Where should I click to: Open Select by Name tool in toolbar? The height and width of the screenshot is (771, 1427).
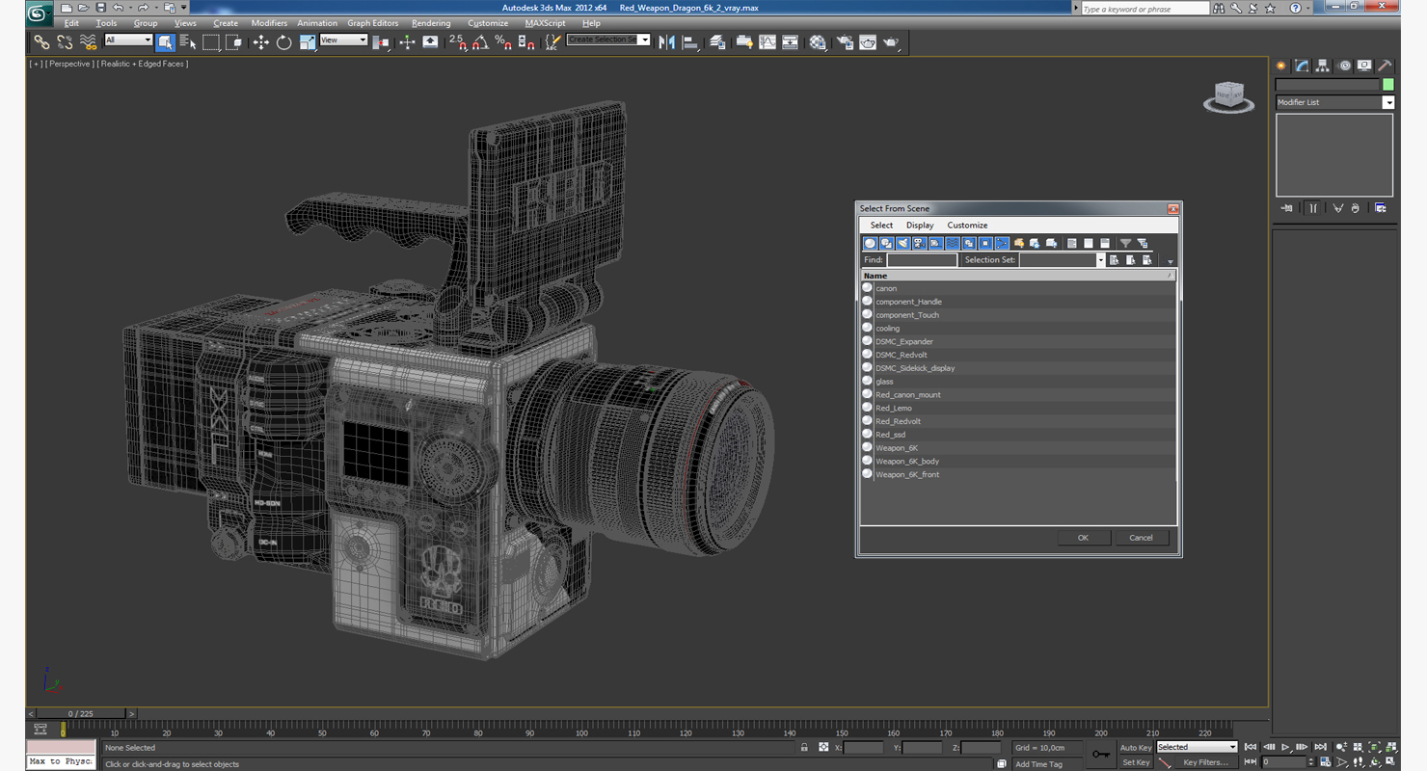coord(188,42)
